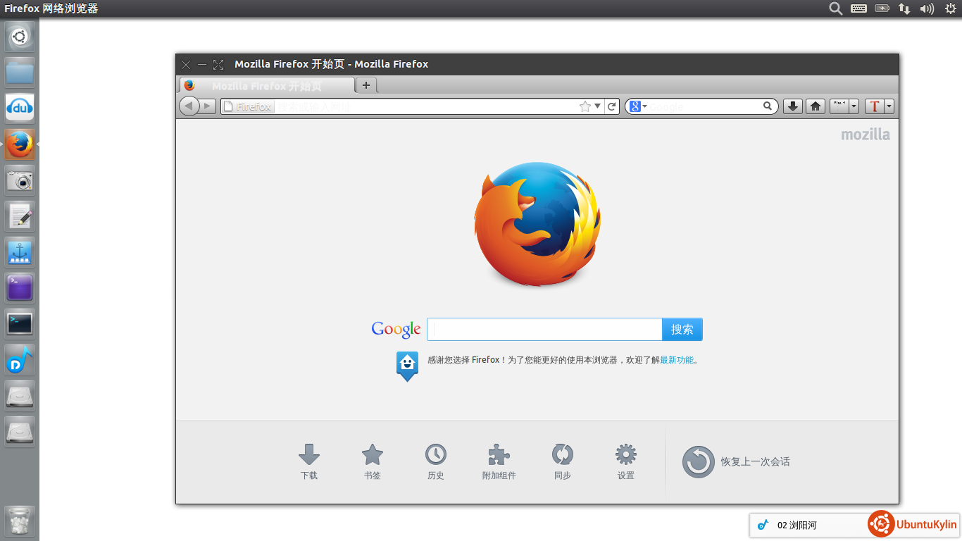Image resolution: width=962 pixels, height=541 pixels.
Task: Open 附加组件 (Add-ons) puzzle icon
Action: click(x=499, y=455)
